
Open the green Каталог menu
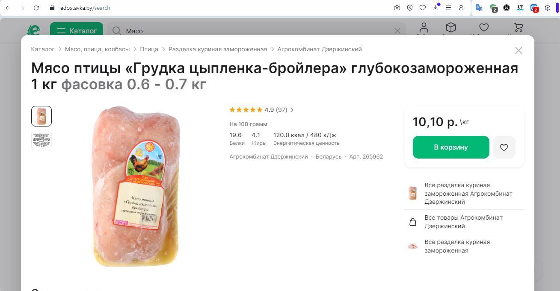(77, 31)
